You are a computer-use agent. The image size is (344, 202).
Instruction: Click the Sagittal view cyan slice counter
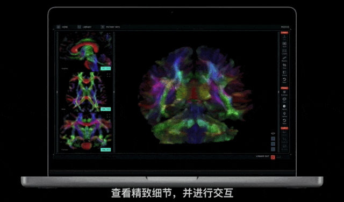106,68
